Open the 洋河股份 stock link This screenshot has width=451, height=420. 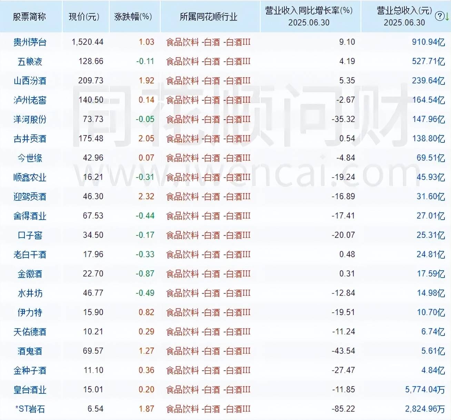(x=30, y=119)
